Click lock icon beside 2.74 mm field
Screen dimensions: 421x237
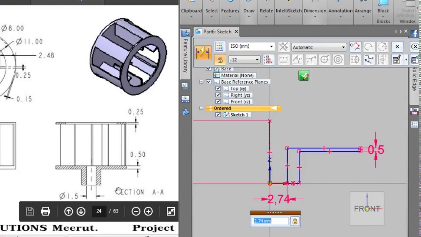click(x=295, y=221)
